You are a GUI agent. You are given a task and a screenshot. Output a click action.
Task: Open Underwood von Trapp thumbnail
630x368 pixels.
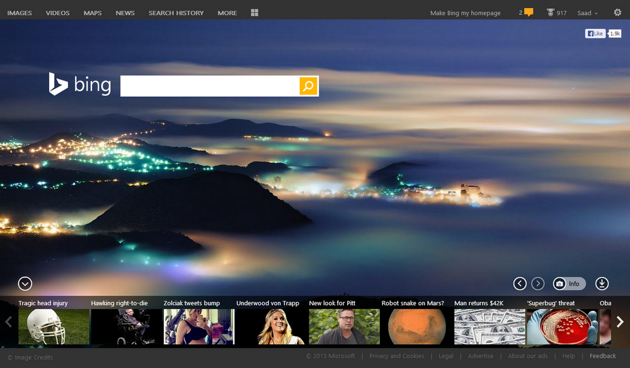coord(272,326)
